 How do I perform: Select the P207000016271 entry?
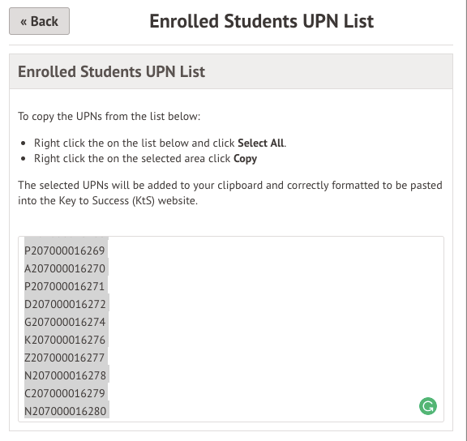(64, 286)
